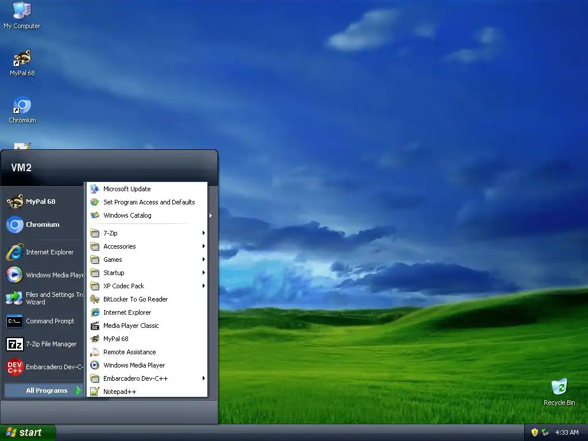Click MyPal 68 raccoon icon in pinned list

14,202
